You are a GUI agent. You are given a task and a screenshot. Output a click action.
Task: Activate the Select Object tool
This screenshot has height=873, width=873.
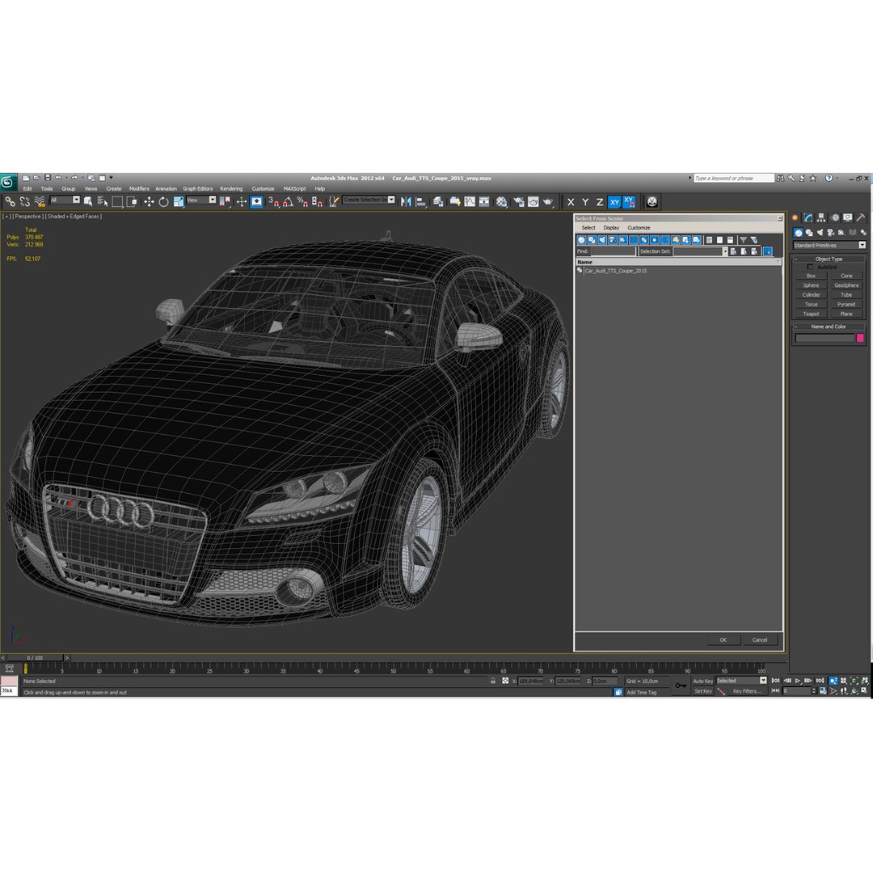click(x=88, y=201)
